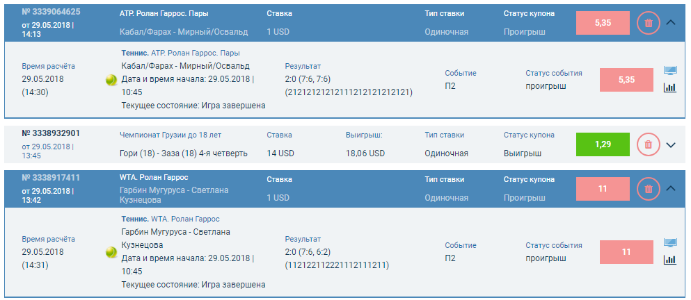The width and height of the screenshot is (691, 300).
Task: Collapse coupon 3339064625 details
Action: pos(670,23)
